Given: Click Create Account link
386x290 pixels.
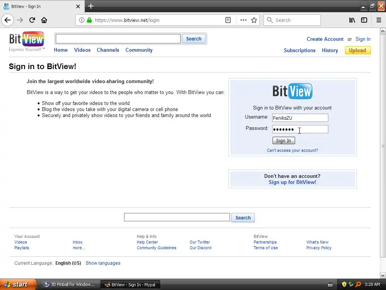Looking at the screenshot, I should [325, 39].
